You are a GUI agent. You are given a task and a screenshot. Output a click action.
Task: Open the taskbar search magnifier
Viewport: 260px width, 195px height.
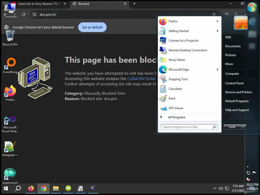pyautogui.click(x=18, y=188)
